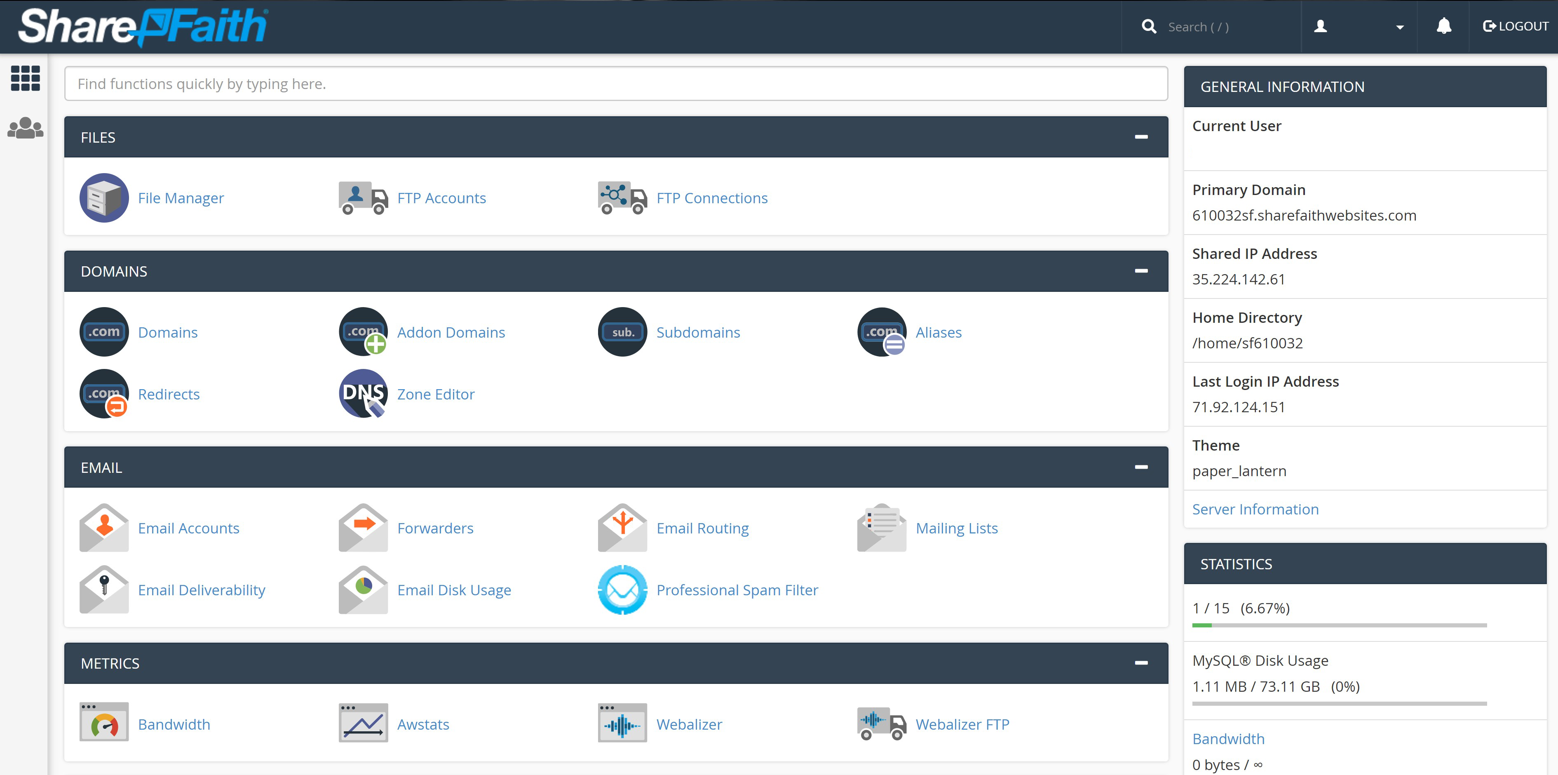Screen dimensions: 1558x775
Task: Click the Addon Domains icon
Action: [x=363, y=332]
